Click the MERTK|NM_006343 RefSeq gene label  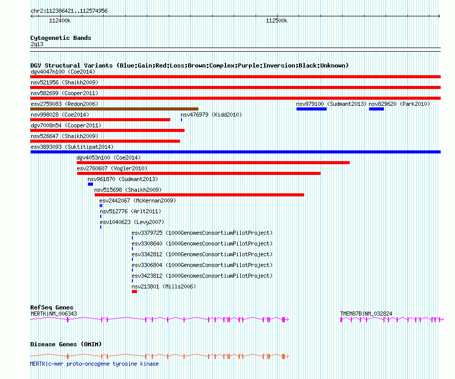54,314
